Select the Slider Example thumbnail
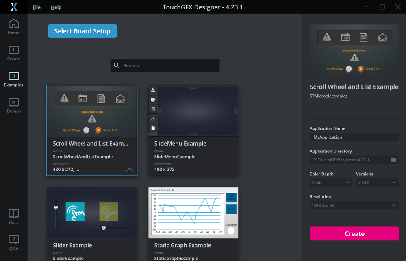 click(92, 213)
